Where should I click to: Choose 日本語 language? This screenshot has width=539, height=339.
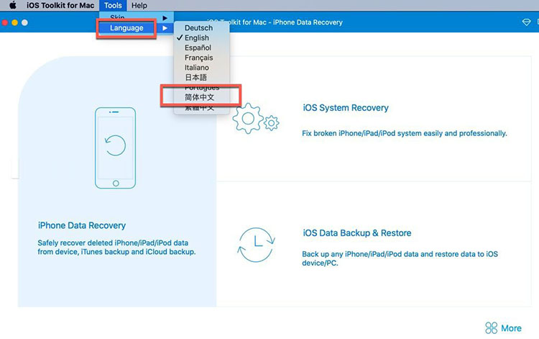pyautogui.click(x=195, y=78)
